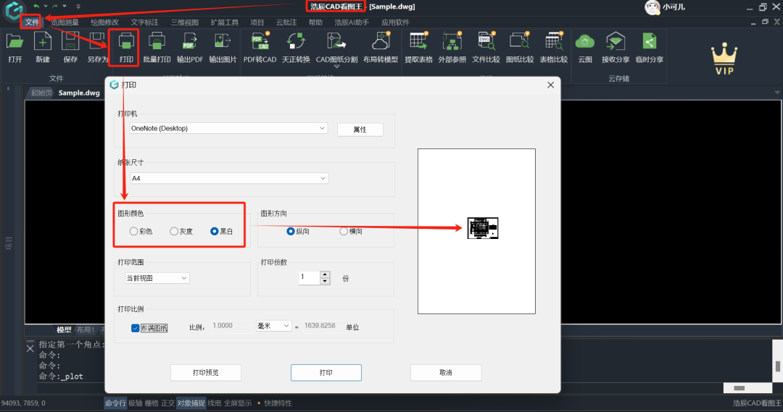Screen dimensions: 783x412
Task: Decrease print copies with down stepper
Action: [325, 281]
